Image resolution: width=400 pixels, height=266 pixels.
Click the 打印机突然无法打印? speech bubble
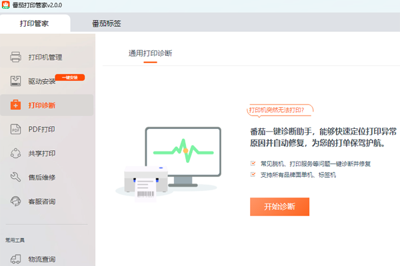click(281, 110)
